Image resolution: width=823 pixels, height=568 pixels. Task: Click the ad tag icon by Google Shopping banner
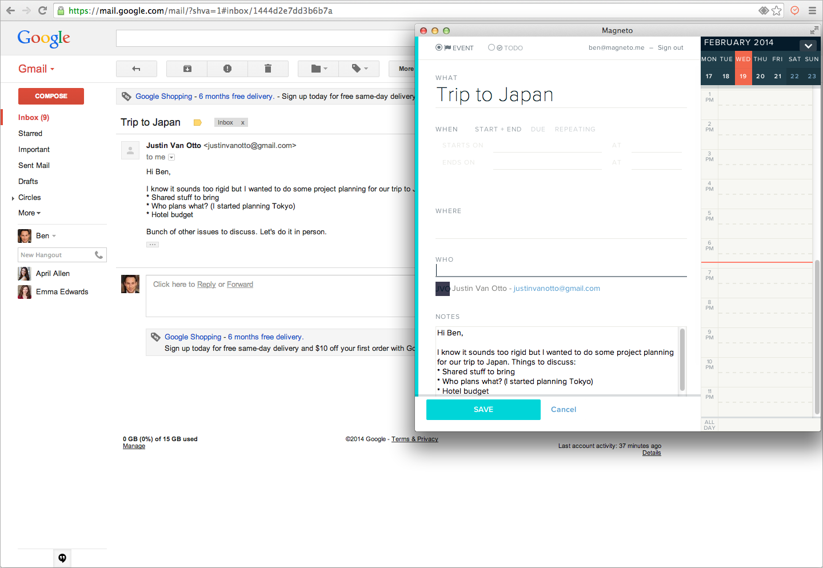(126, 96)
